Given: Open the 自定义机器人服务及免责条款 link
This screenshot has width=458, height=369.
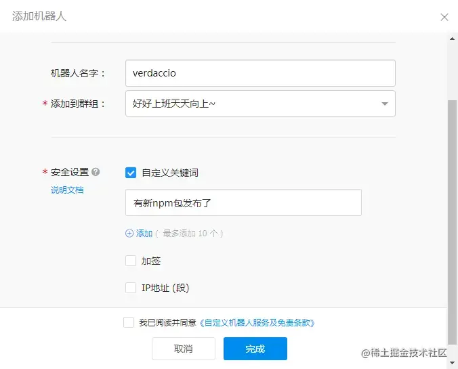Looking at the screenshot, I should click(x=257, y=323).
